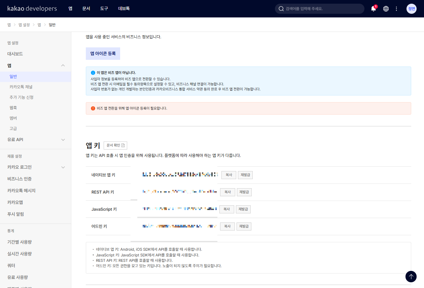The width and height of the screenshot is (424, 288).
Task: Open 멤버 sidebar item
Action: tap(13, 118)
